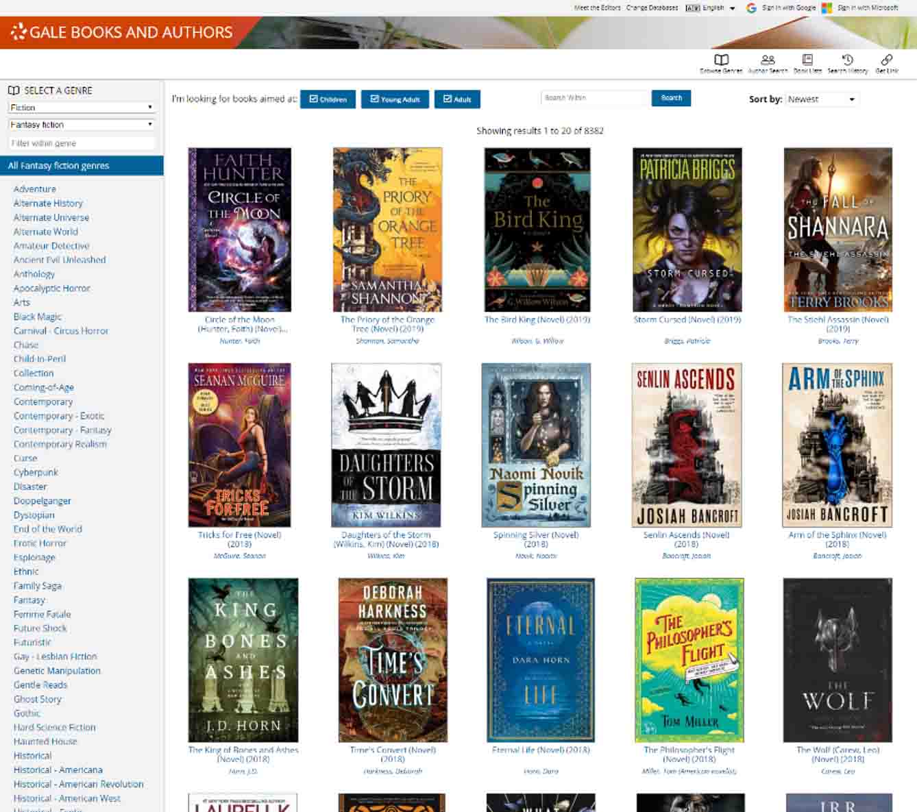Select All Fantasy fiction genres heading
917x812 pixels.
click(82, 166)
